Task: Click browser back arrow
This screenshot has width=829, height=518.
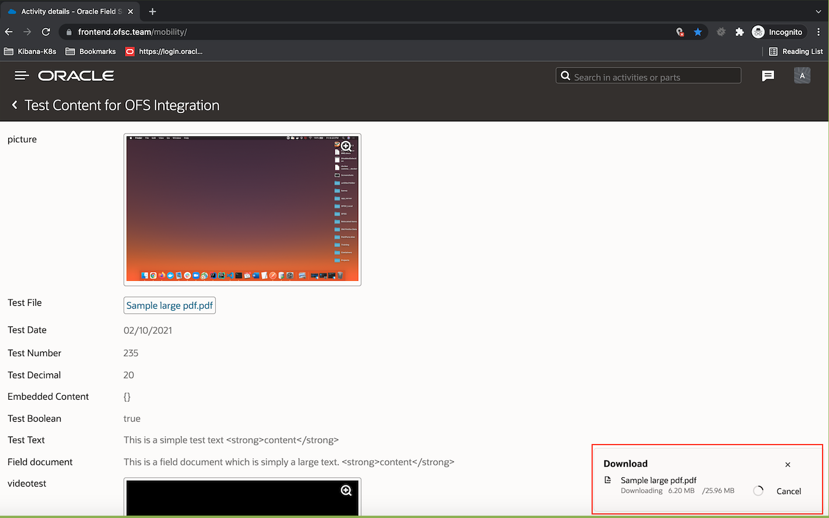Action: pyautogui.click(x=9, y=32)
